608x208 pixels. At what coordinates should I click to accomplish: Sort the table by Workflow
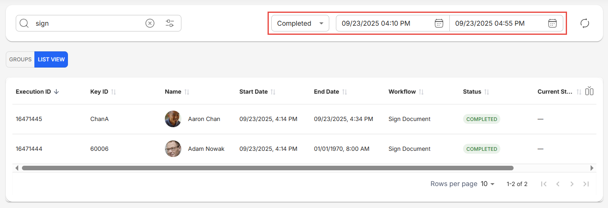(421, 92)
